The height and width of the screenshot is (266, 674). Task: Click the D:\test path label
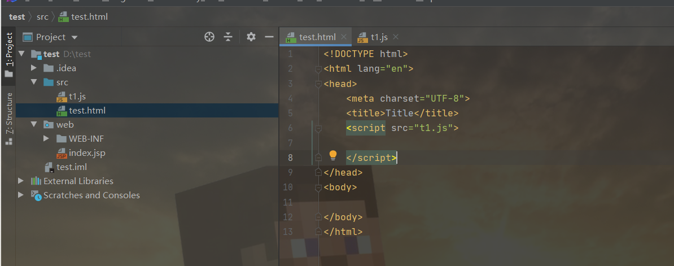(x=77, y=54)
